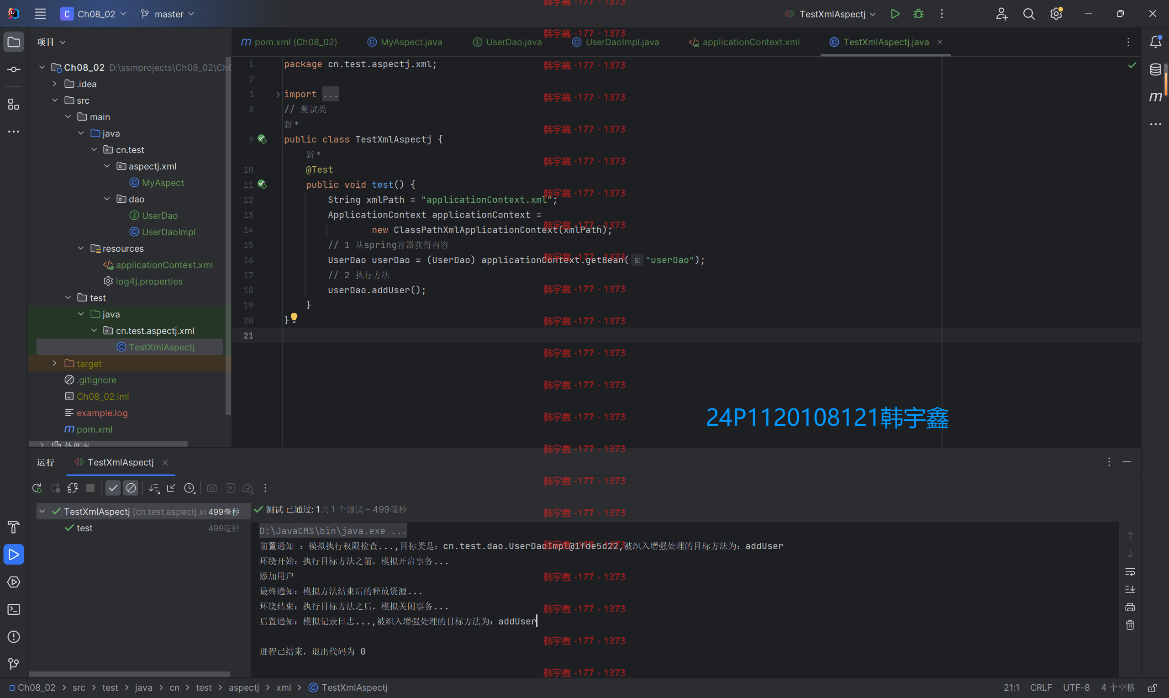Open the master branch dropdown
The width and height of the screenshot is (1169, 698).
coord(167,14)
